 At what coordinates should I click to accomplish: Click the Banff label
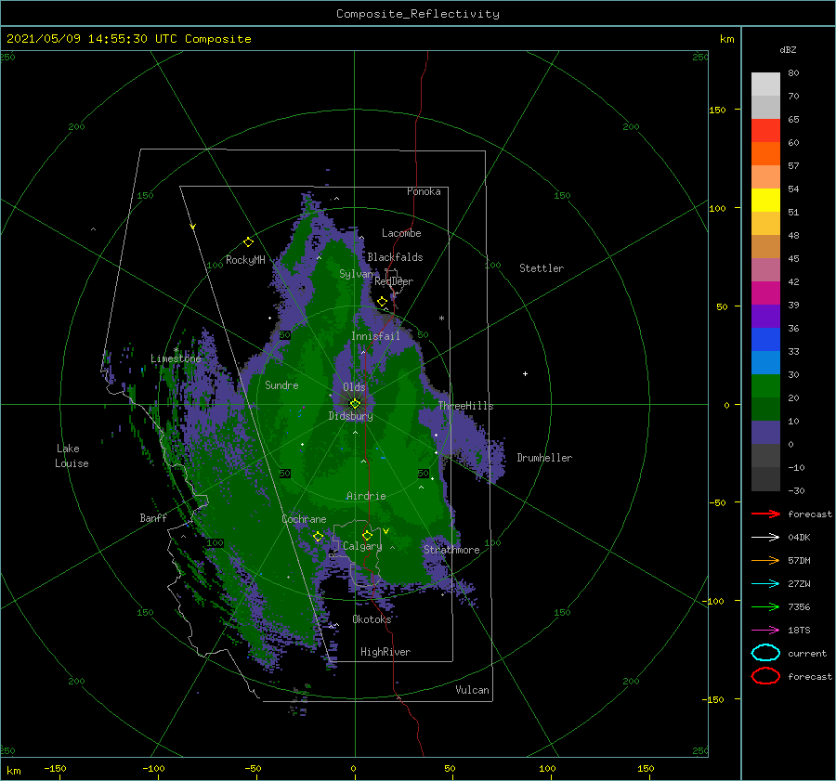(153, 518)
